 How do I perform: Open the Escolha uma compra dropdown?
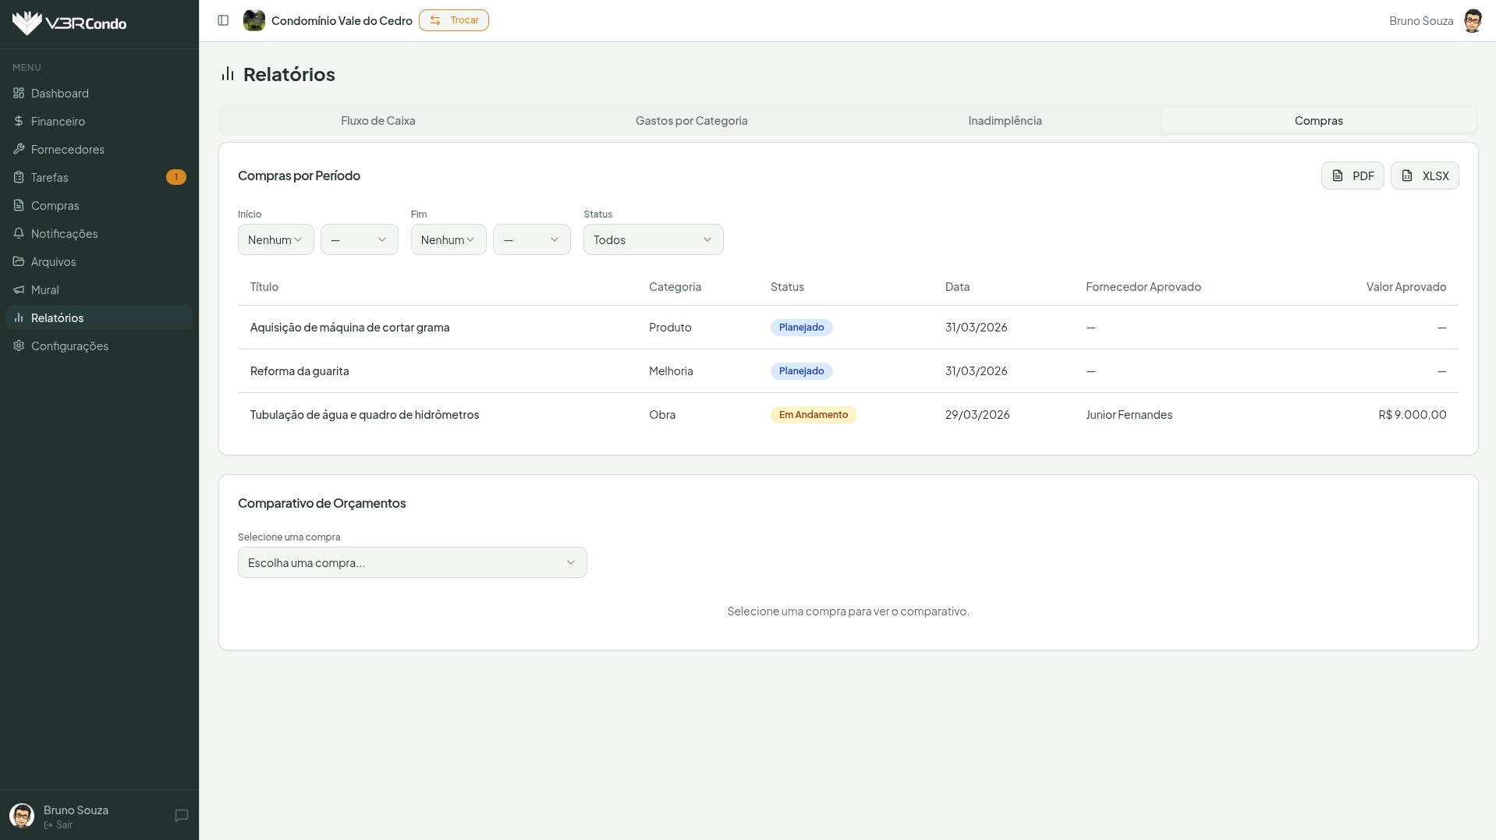[412, 562]
